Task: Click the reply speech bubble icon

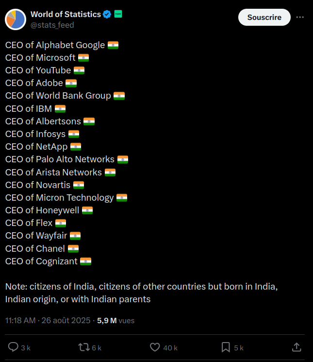Action: 14,347
